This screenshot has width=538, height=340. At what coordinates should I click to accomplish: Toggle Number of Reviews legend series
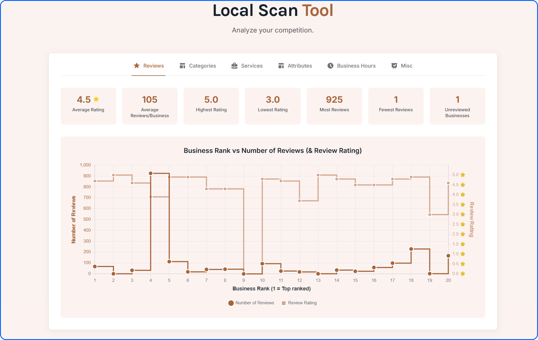251,303
